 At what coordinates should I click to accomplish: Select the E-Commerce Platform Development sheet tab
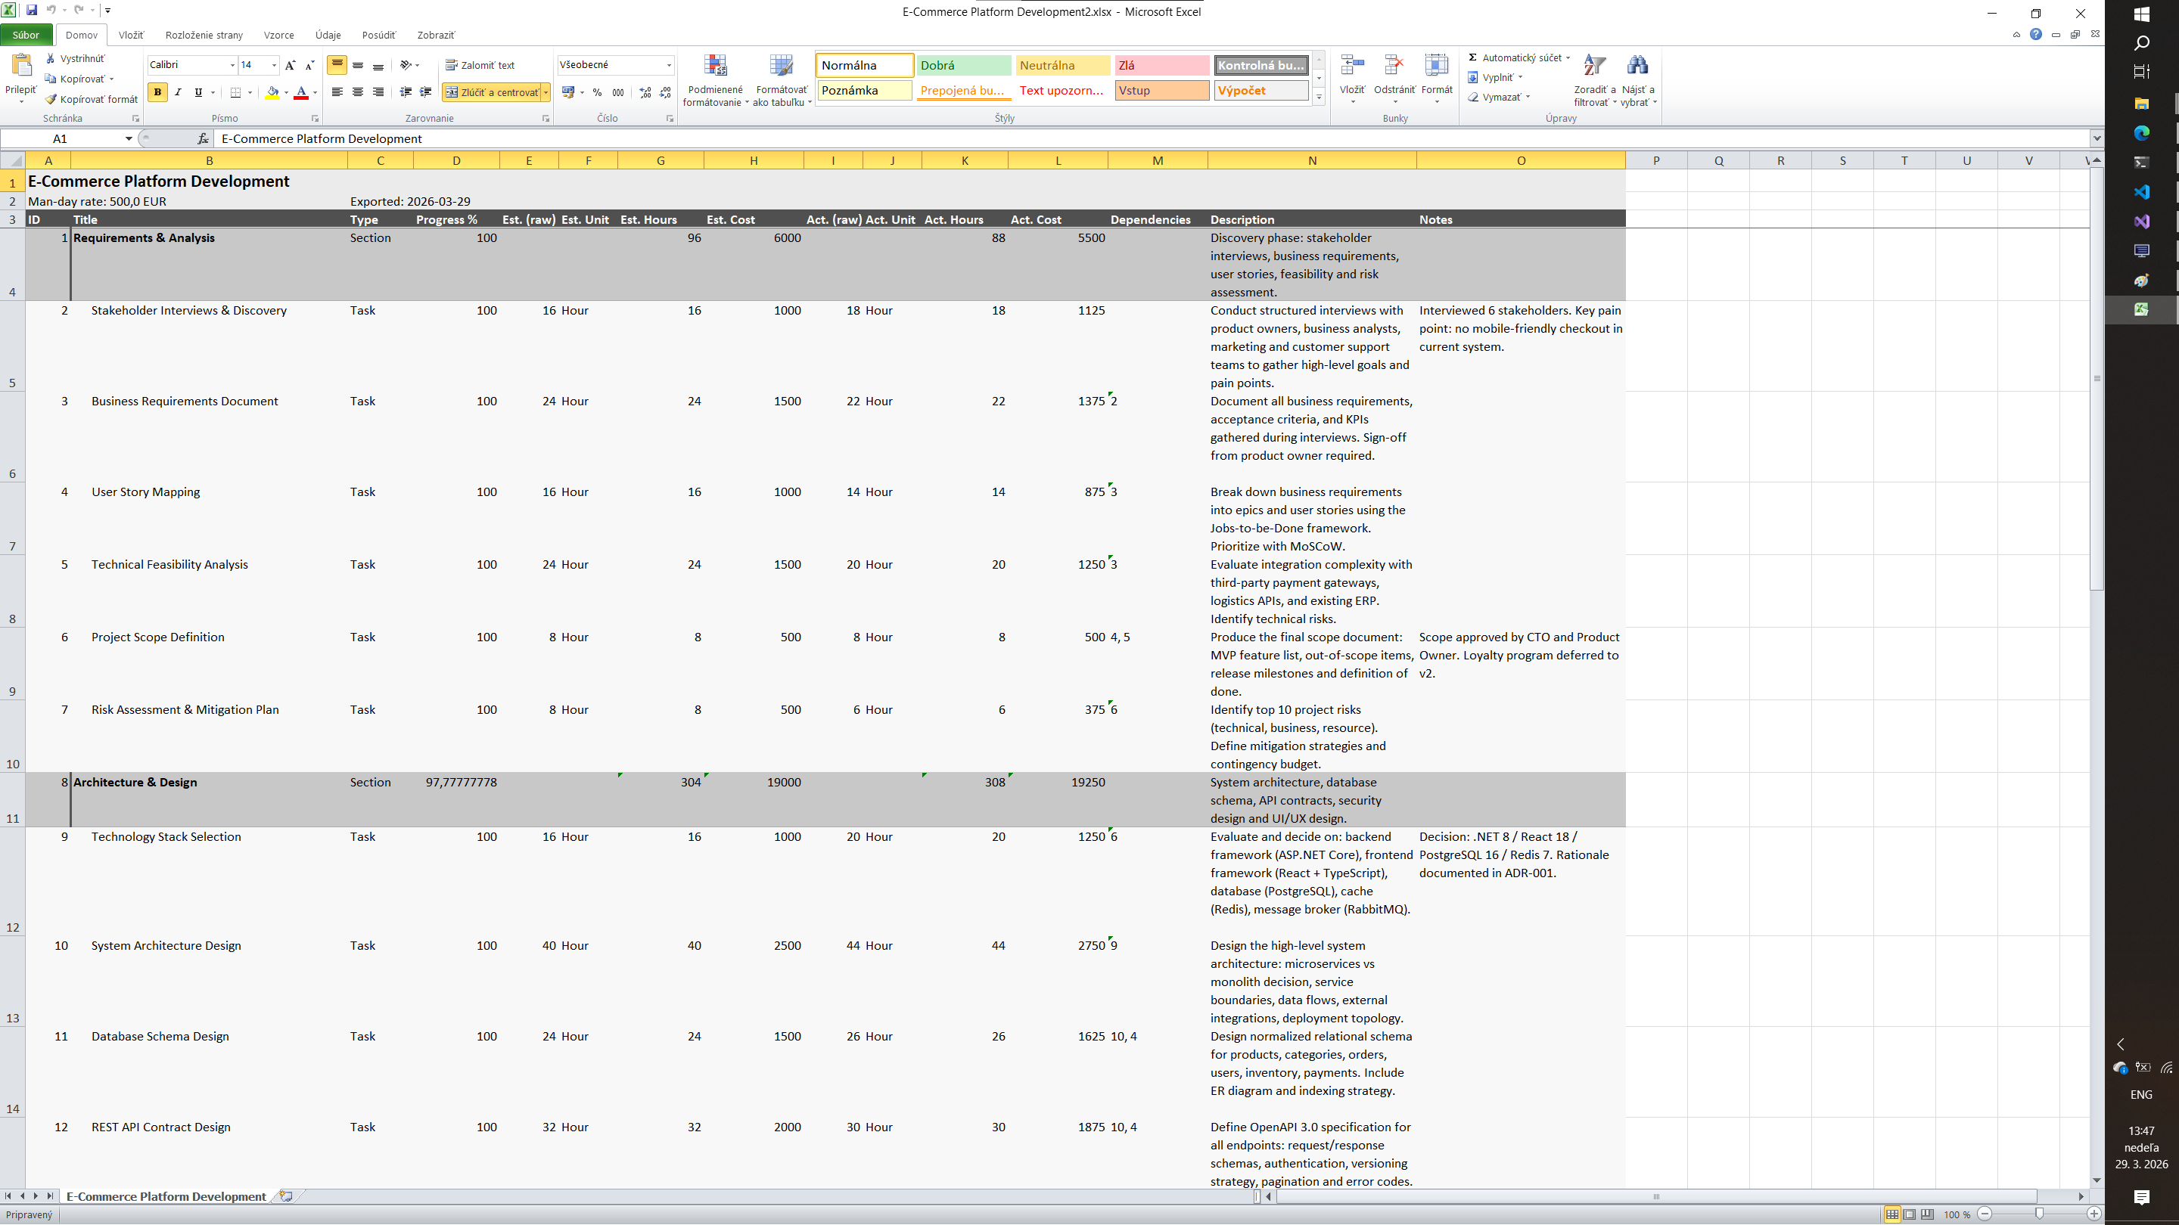coord(166,1196)
